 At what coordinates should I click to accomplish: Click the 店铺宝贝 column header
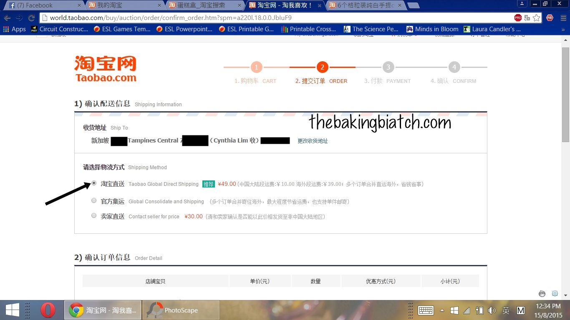[155, 281]
